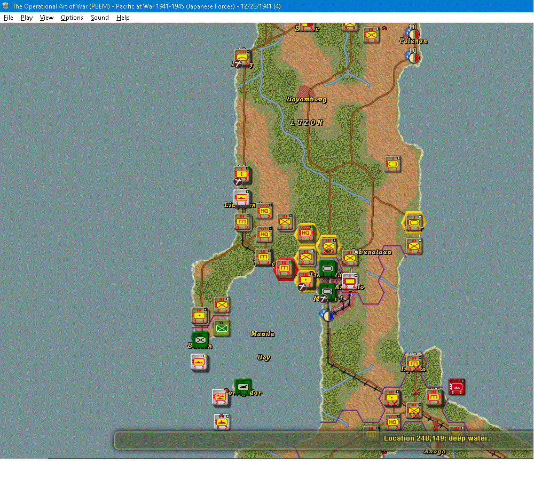Select the red naval unit east of Luzon

tap(457, 387)
